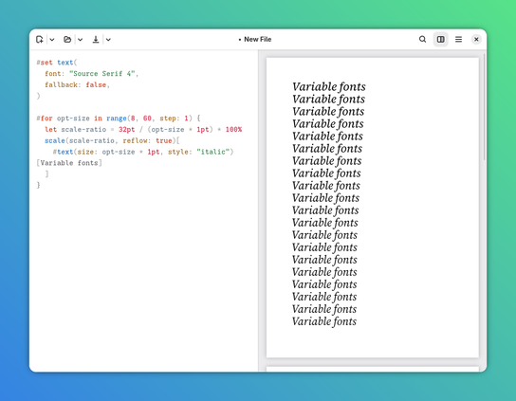
Task: Close the window with the X button
Action: tap(476, 40)
